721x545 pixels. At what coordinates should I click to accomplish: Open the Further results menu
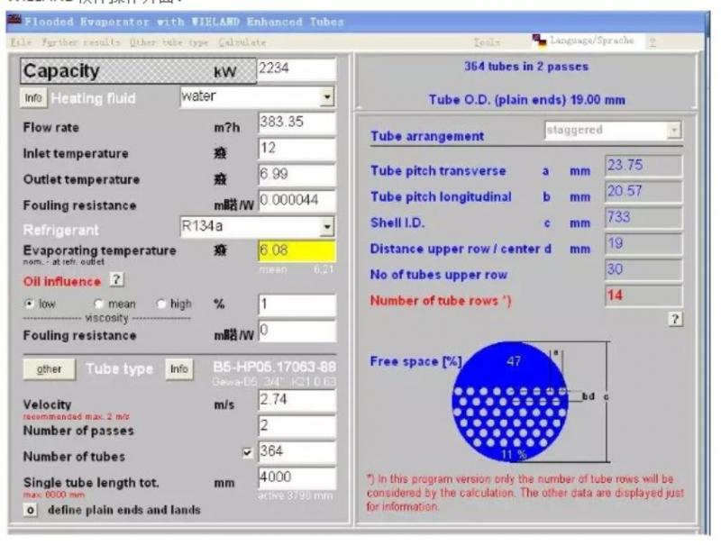tap(80, 42)
